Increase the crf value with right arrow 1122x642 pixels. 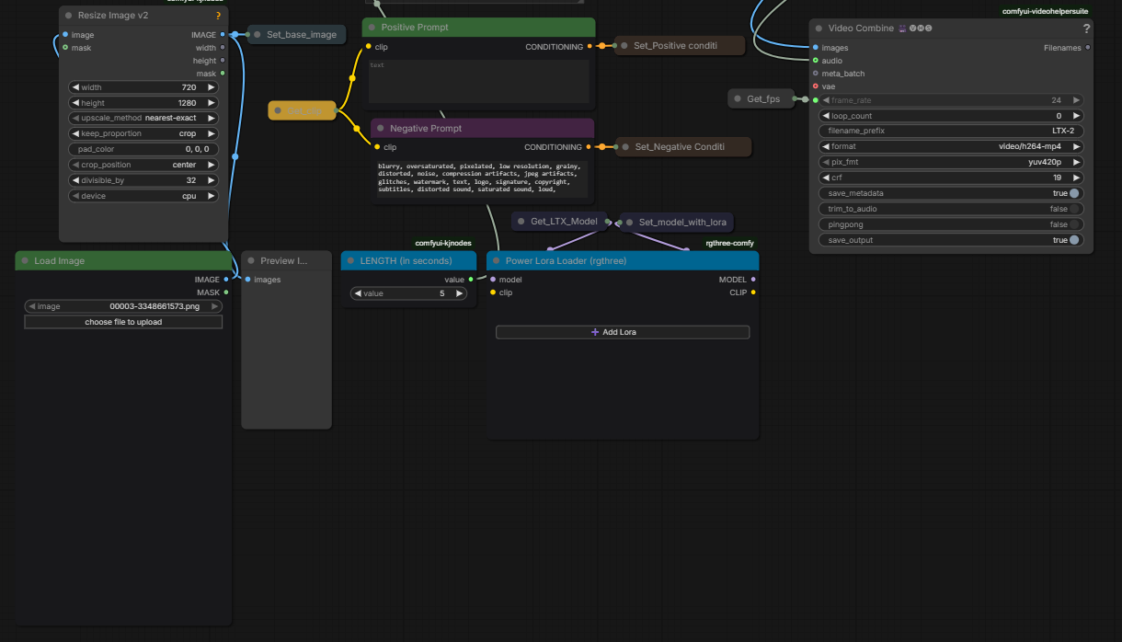(1076, 178)
